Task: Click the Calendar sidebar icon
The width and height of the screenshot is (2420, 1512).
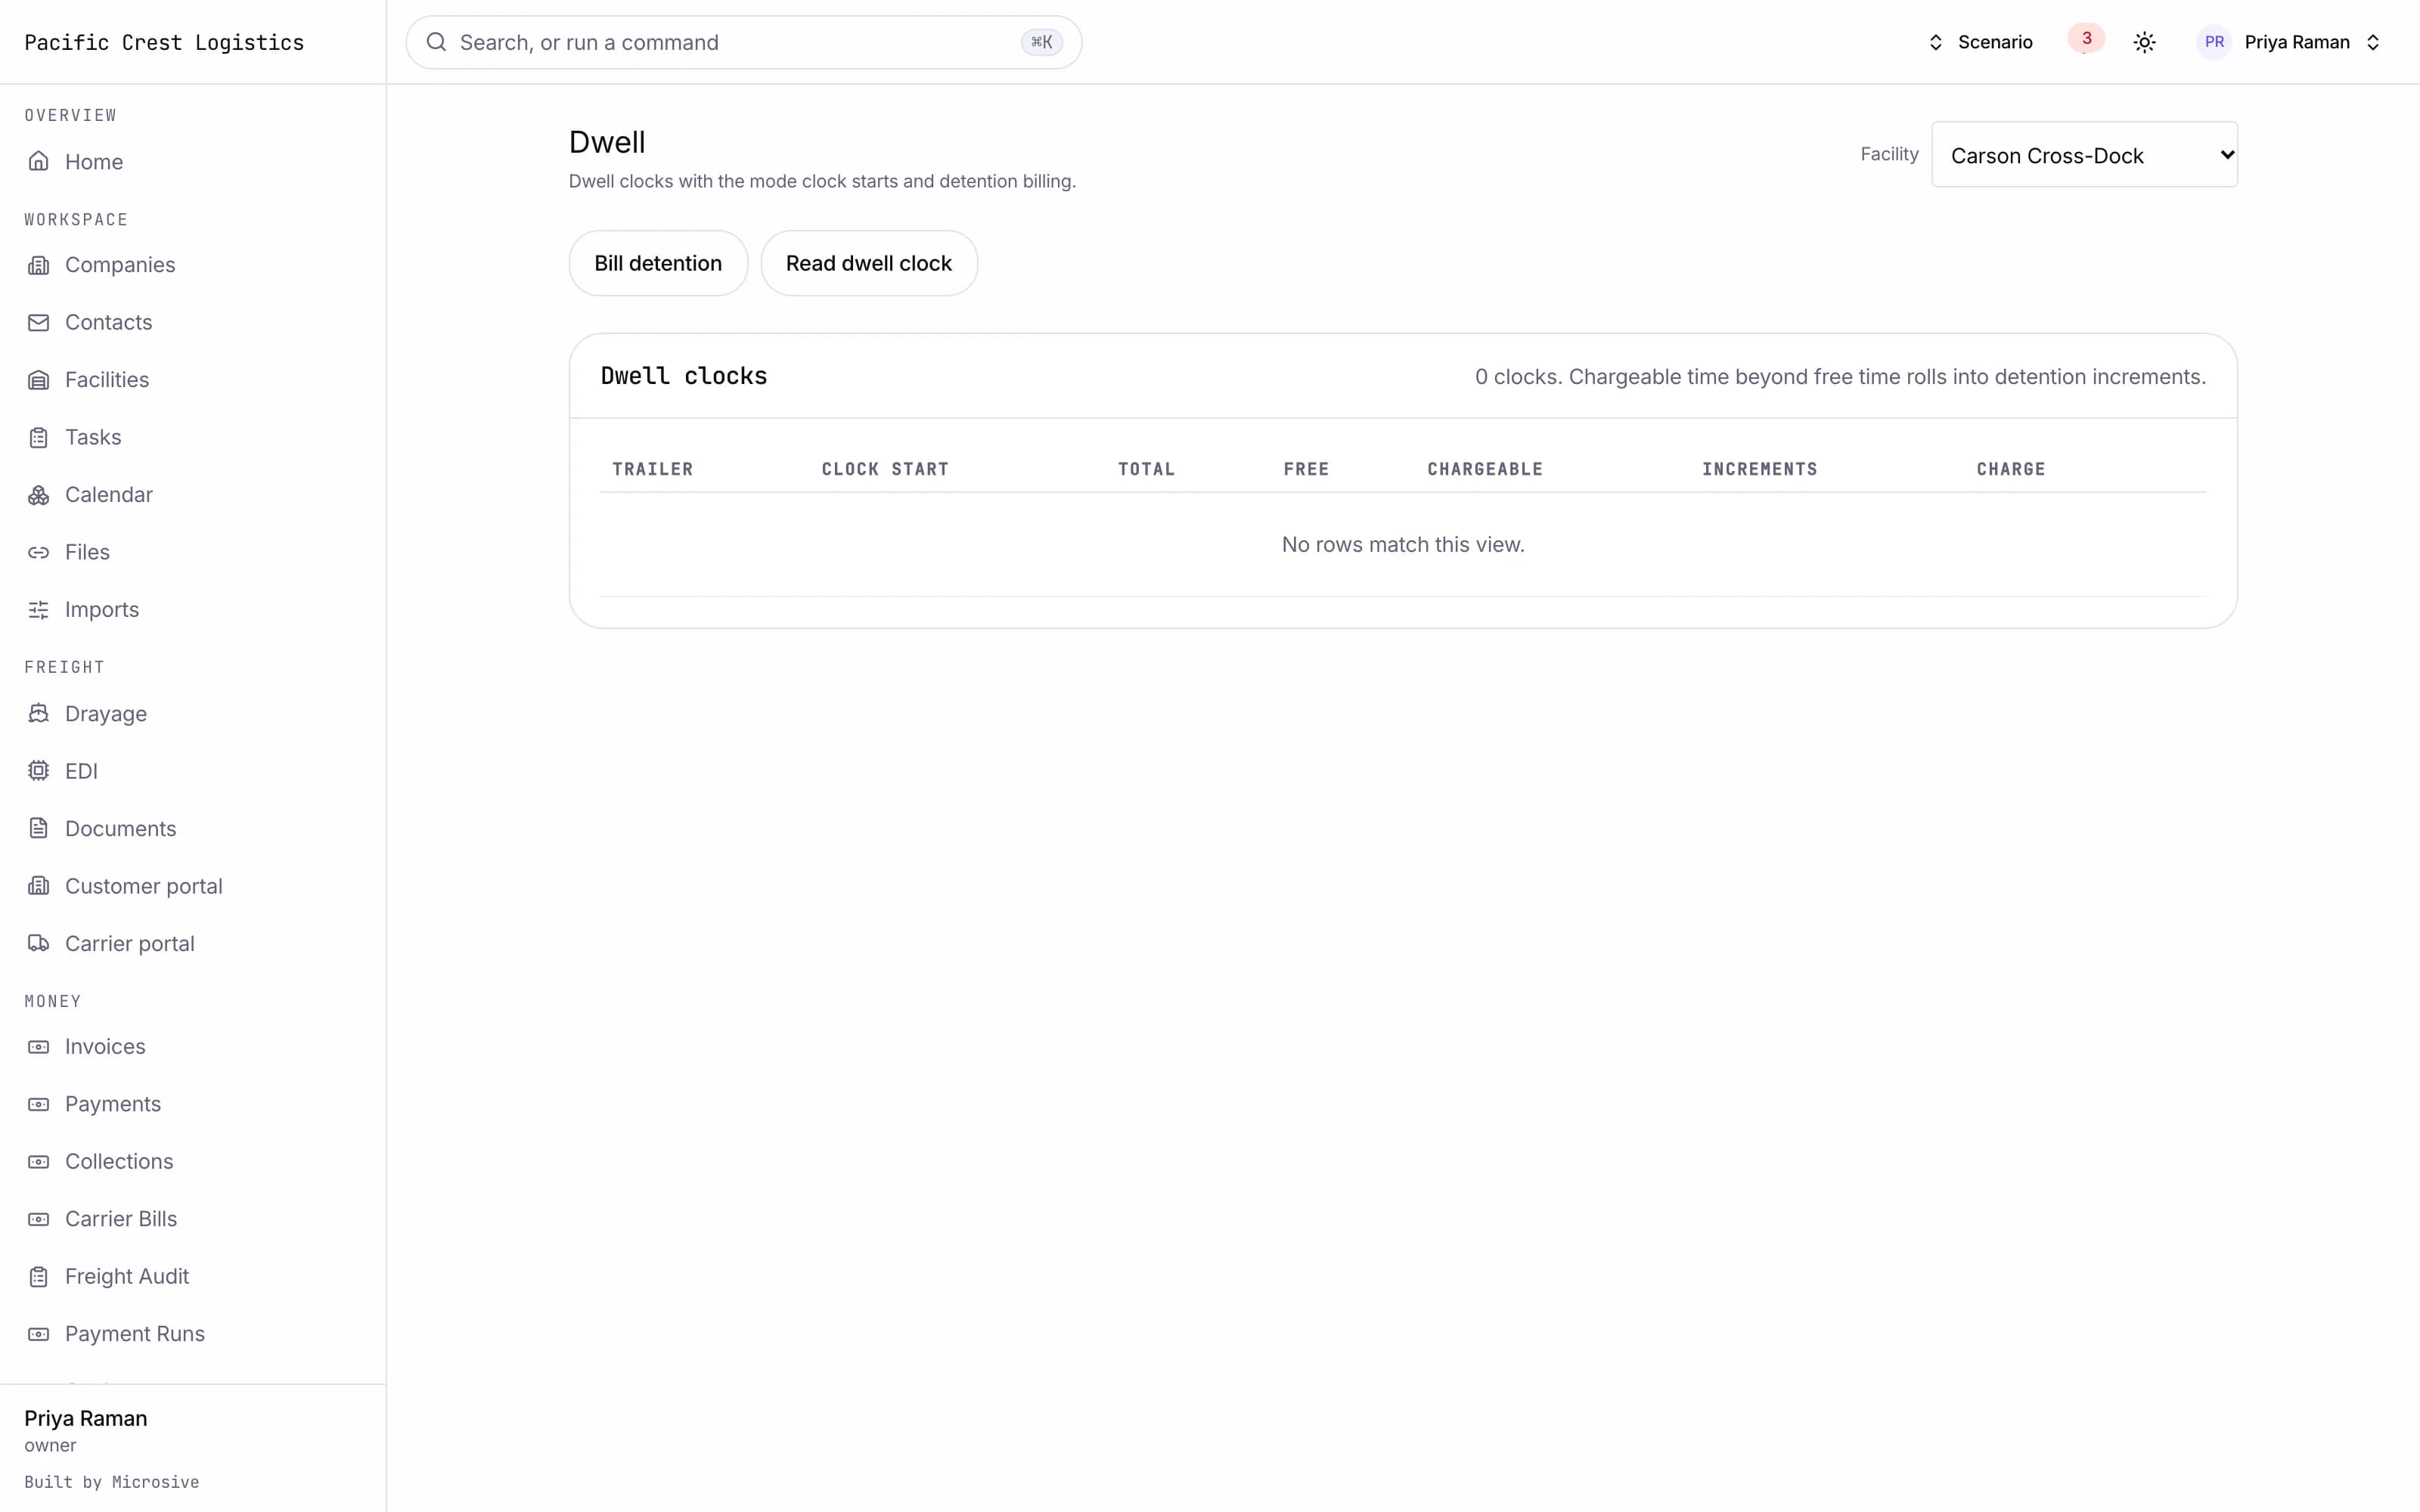Action: (x=38, y=495)
